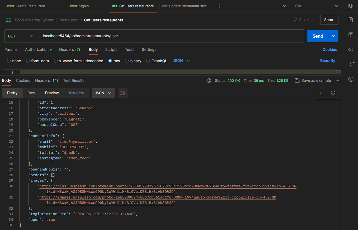The image size is (358, 230).
Task: Select the GraphQL body type
Action: pos(157,61)
